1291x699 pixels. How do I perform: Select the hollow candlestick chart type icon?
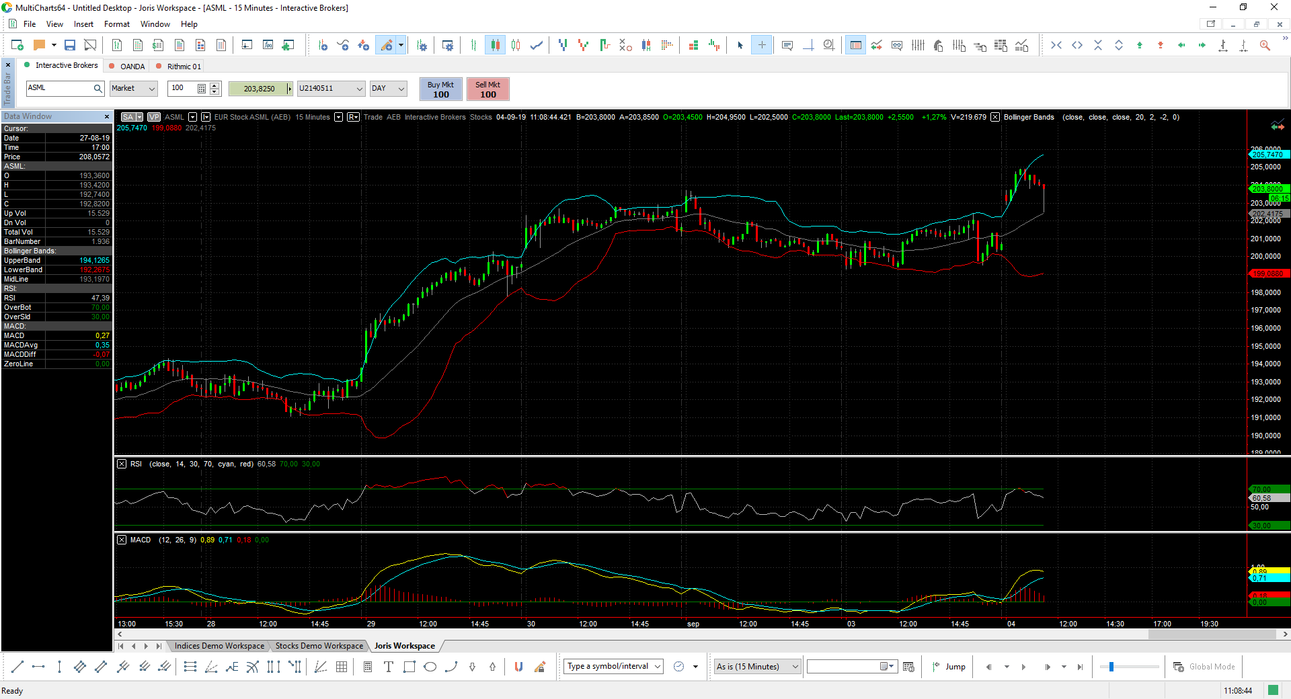pos(516,45)
